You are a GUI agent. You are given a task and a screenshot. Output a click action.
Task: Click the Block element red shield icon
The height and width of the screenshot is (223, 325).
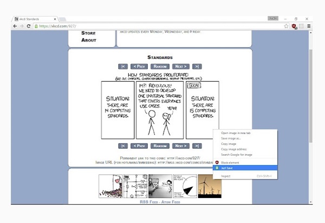pyautogui.click(x=217, y=162)
